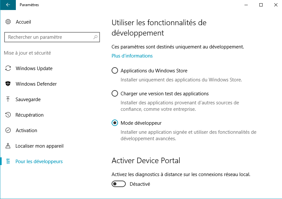The height and width of the screenshot is (199, 282).
Task: Select Applications du Windows Store radio button
Action: point(115,70)
